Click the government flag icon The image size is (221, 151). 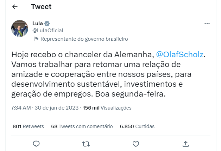click(x=36, y=39)
